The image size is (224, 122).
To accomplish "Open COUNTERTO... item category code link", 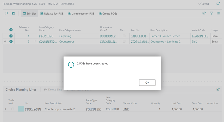I will (48, 42).
